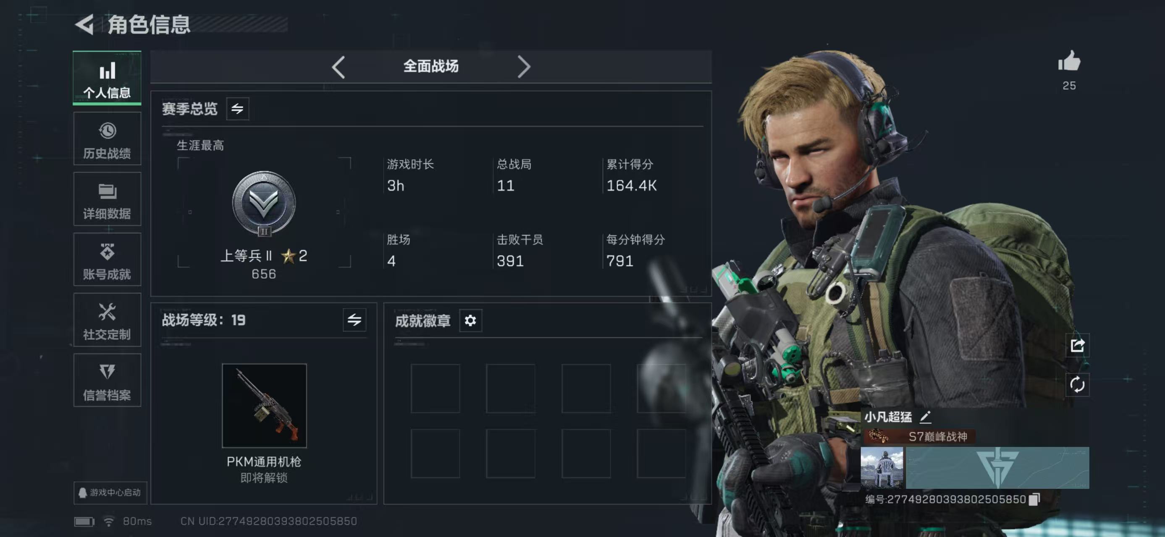The height and width of the screenshot is (537, 1165).
Task: Refresh the character model with rotate icon
Action: 1077,385
